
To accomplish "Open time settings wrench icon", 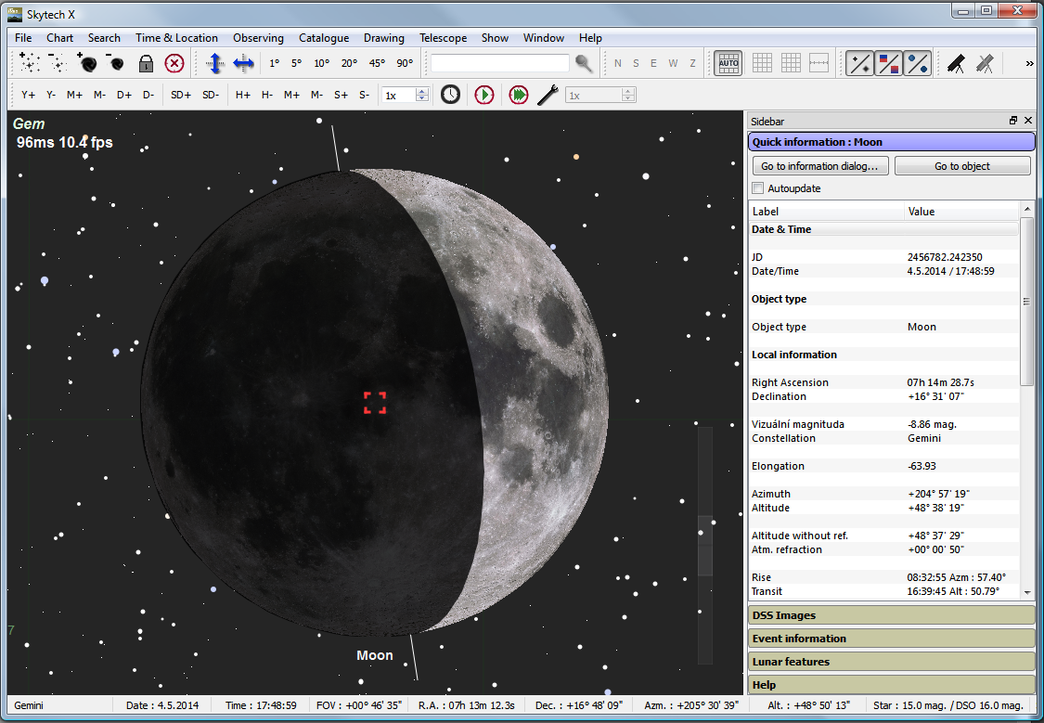I will coord(548,95).
